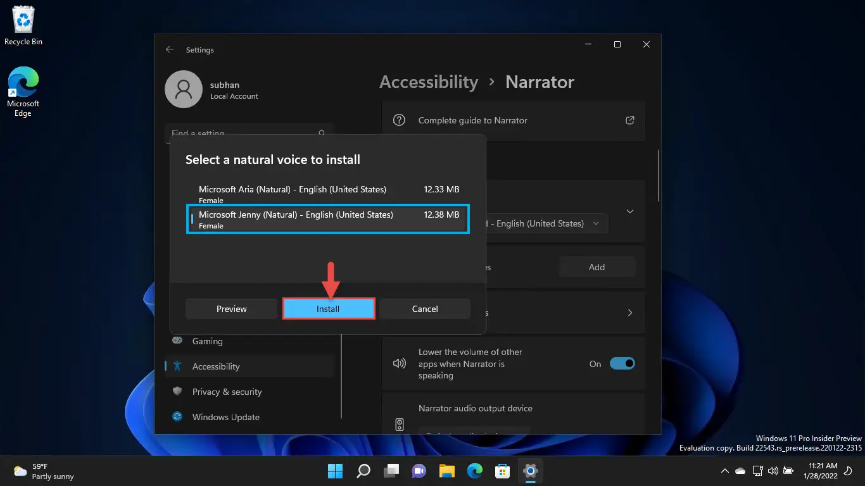Cancel the natural voice dialog
Screen dimensions: 865x486
(425, 309)
